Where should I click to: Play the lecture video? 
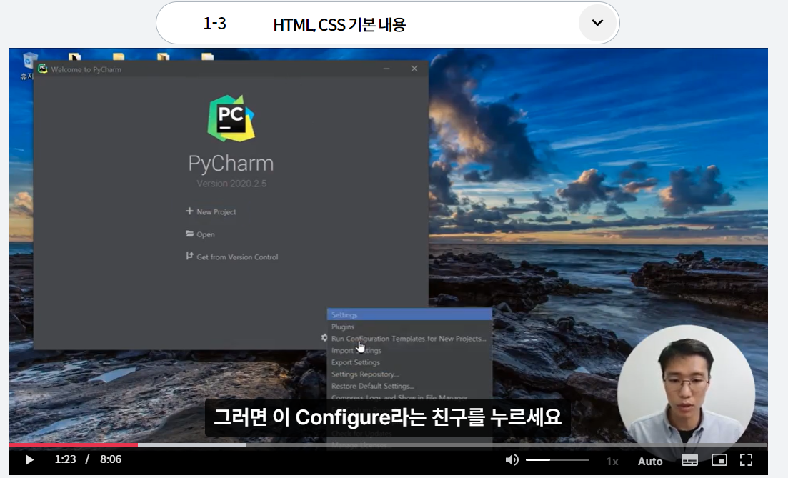(x=29, y=460)
